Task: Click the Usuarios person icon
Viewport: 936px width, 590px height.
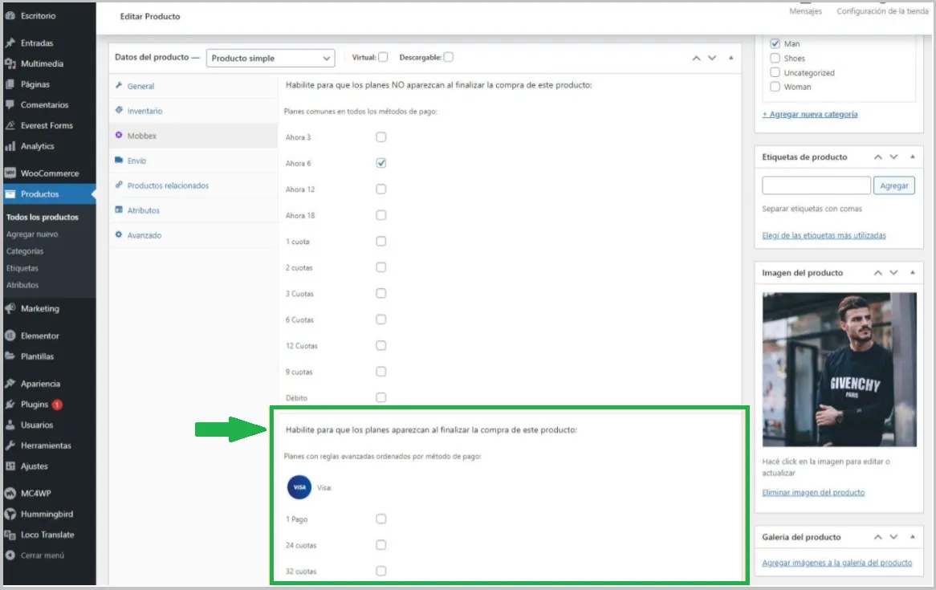Action: coord(10,425)
